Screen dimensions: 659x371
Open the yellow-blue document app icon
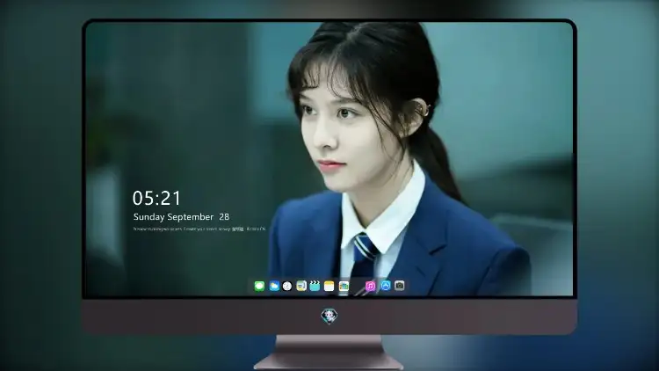[x=301, y=287]
